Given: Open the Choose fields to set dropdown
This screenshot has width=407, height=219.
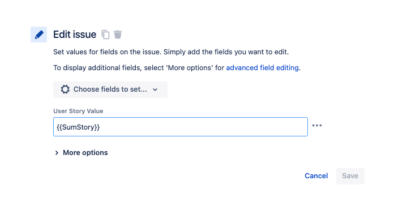Looking at the screenshot, I should (x=110, y=89).
